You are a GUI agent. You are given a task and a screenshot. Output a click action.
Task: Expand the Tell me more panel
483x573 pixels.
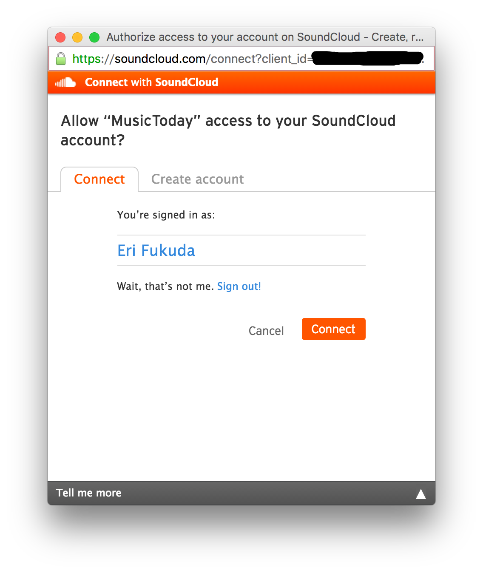(88, 493)
